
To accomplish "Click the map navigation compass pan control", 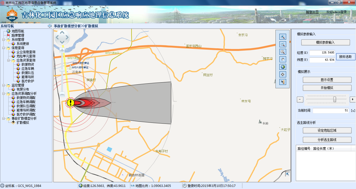I will tap(62, 38).
